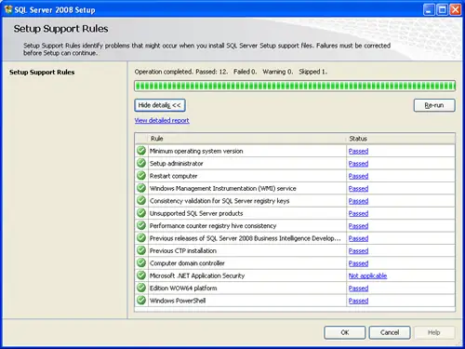The image size is (465, 349).
Task: Click 'Operation completed. Passed: 12' status text
Action: [x=181, y=72]
